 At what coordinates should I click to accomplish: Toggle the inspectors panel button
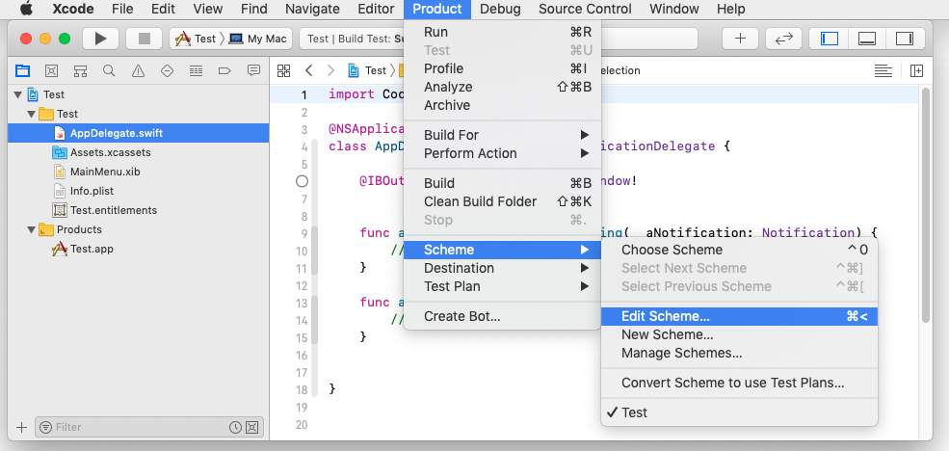905,39
